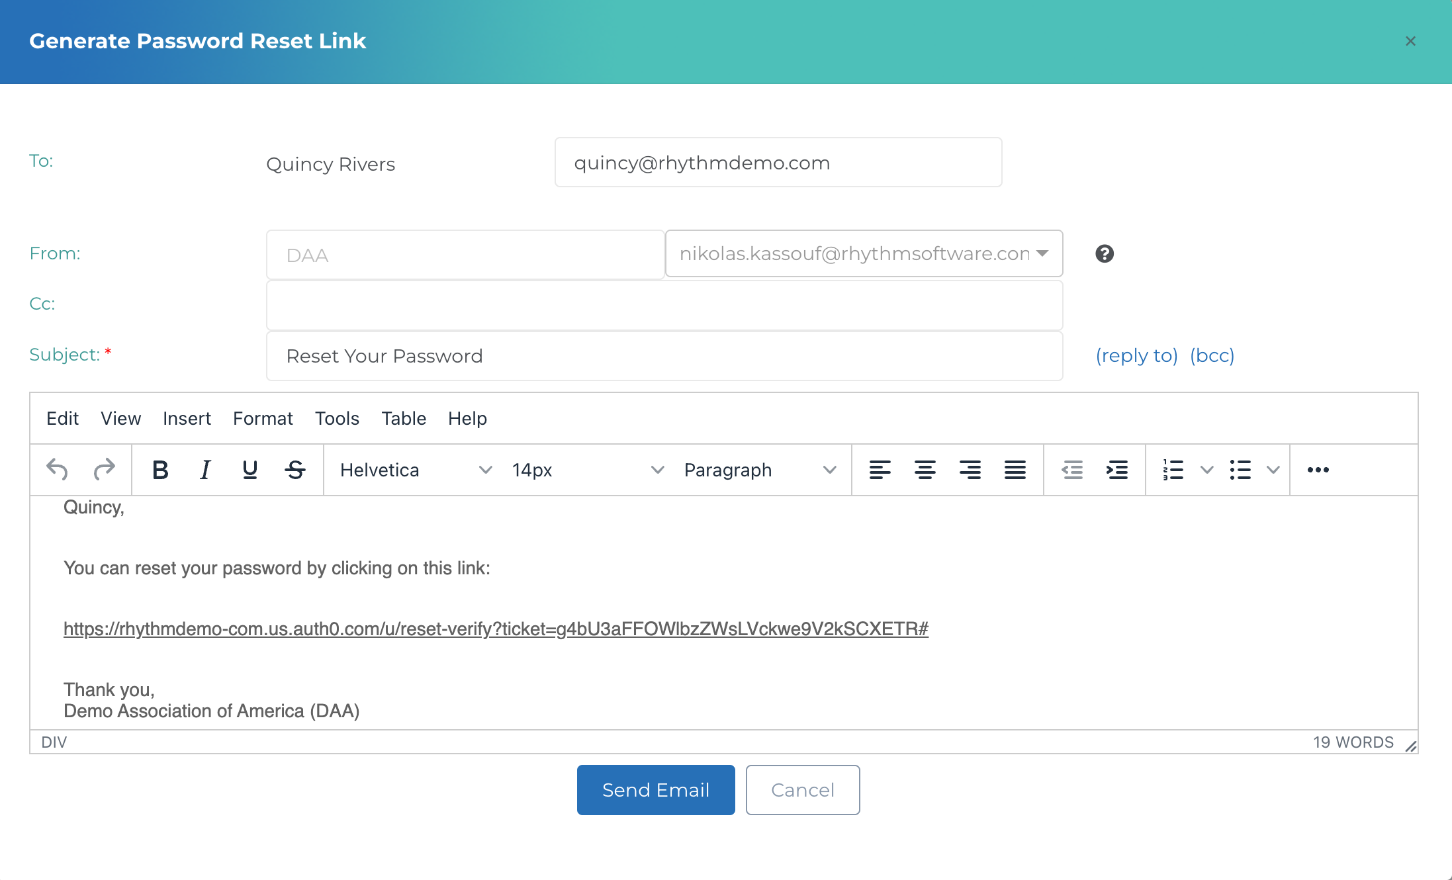
Task: Increase indent of paragraph
Action: (x=1117, y=470)
